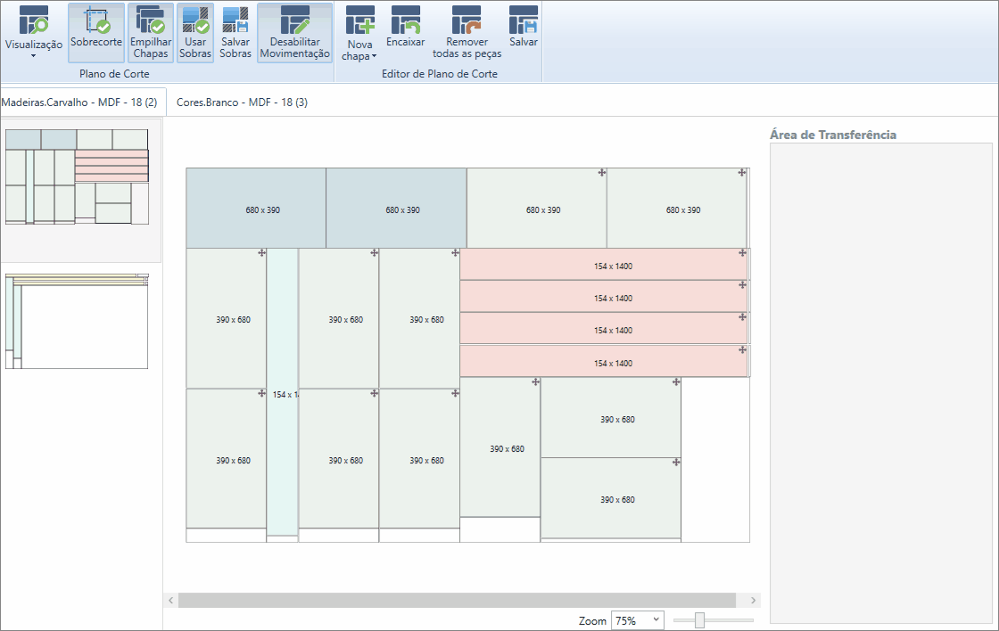Click move handle of bottom-left 390 x 680 piece
This screenshot has width=999, height=631.
coord(262,394)
